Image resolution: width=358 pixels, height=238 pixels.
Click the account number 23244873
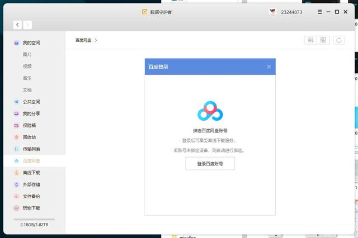point(291,12)
